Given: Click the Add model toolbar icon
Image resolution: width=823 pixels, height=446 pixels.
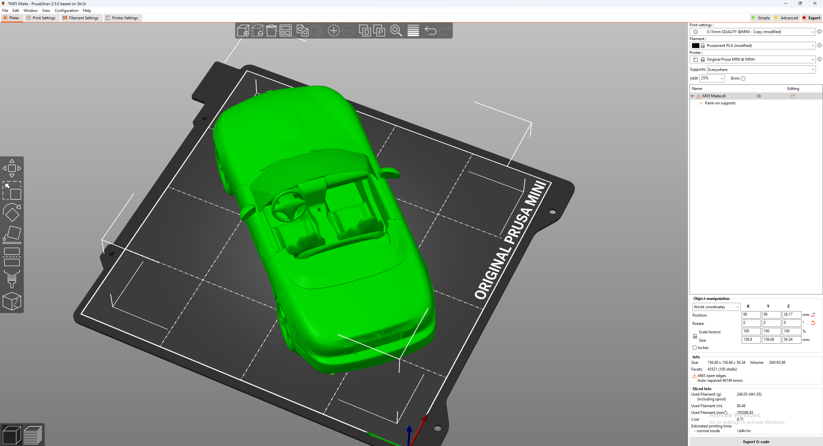Looking at the screenshot, I should tap(243, 31).
